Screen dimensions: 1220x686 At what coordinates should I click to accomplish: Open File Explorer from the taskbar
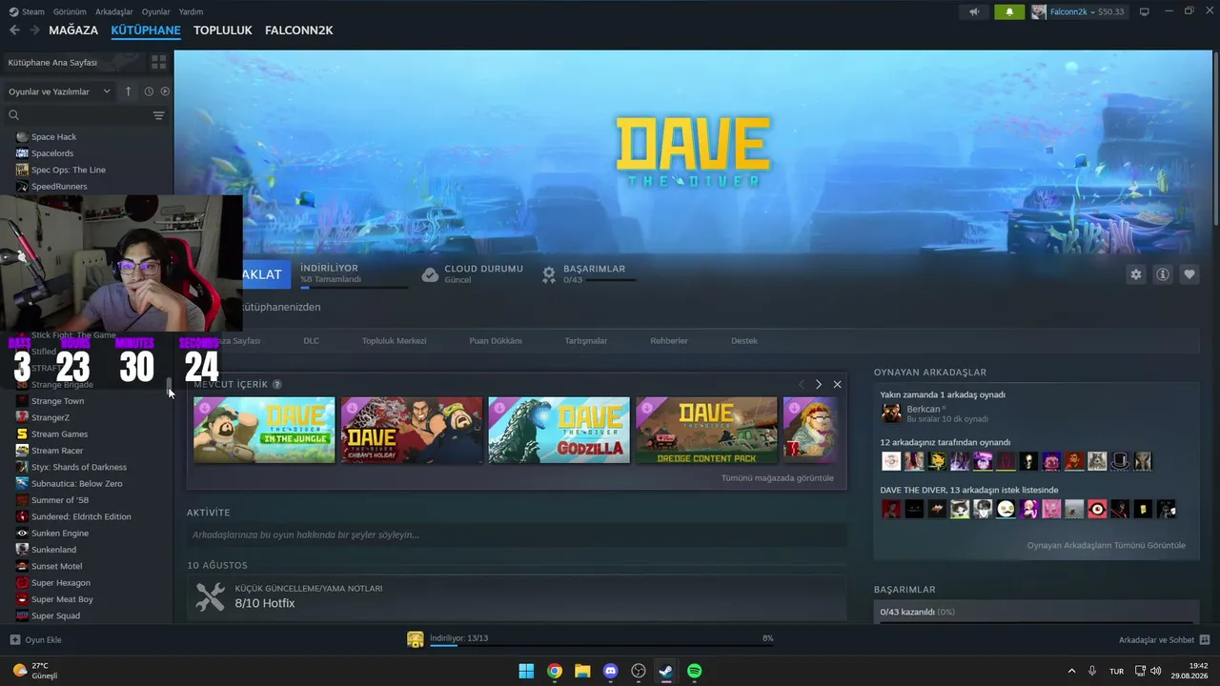point(582,671)
